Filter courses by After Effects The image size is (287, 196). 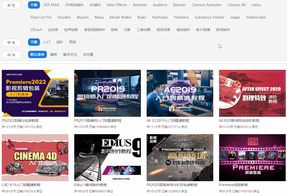click(117, 5)
